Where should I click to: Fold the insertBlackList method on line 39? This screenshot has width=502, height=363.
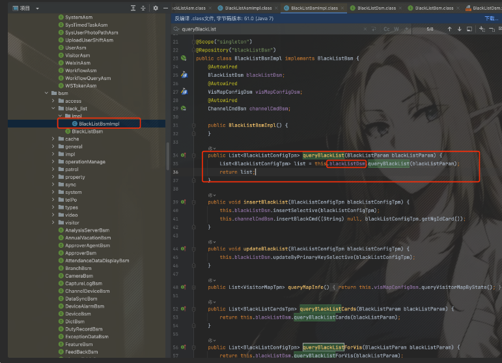pos(194,202)
